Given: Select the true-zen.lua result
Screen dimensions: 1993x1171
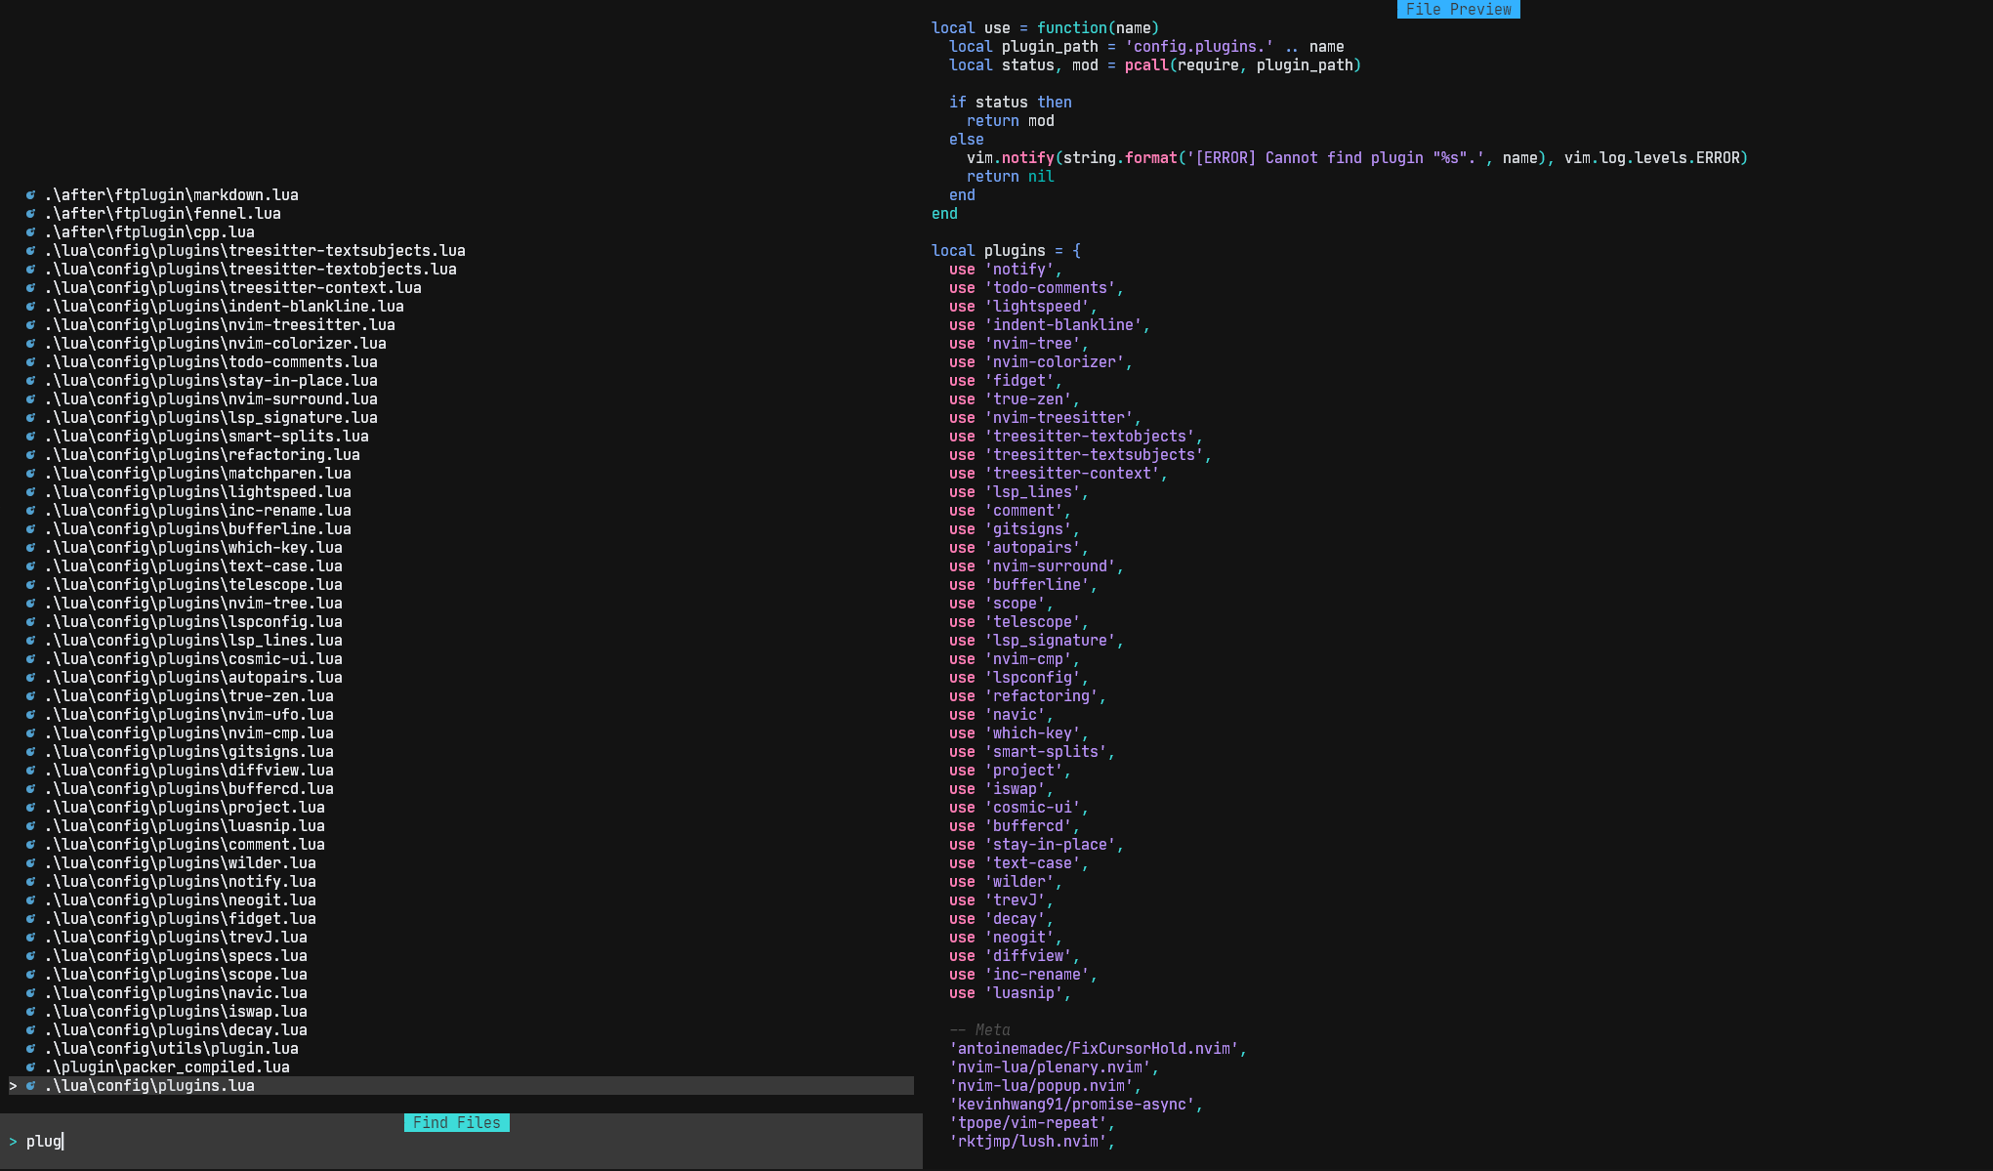Looking at the screenshot, I should [x=189, y=696].
